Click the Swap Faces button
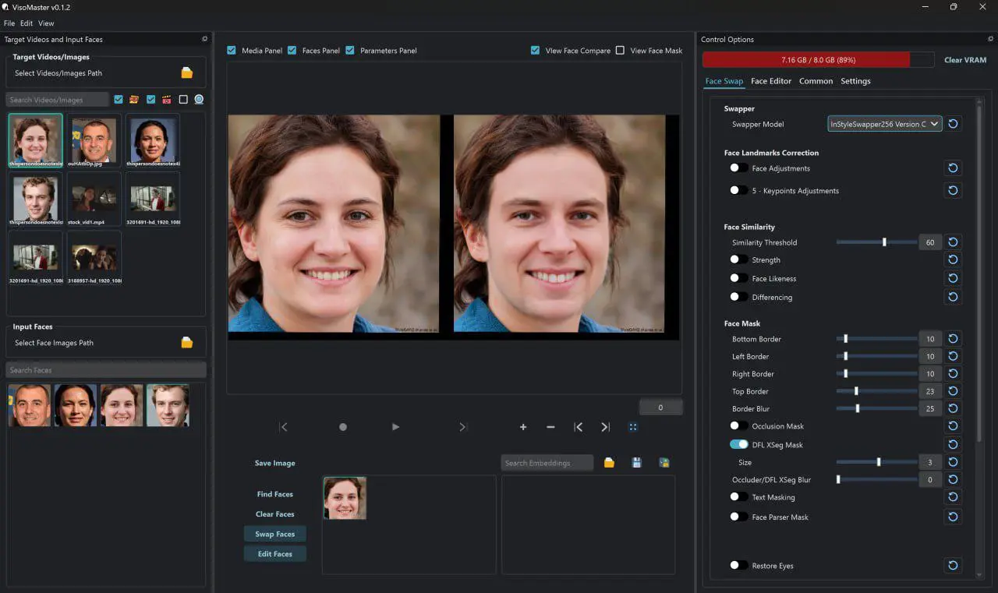 274,534
